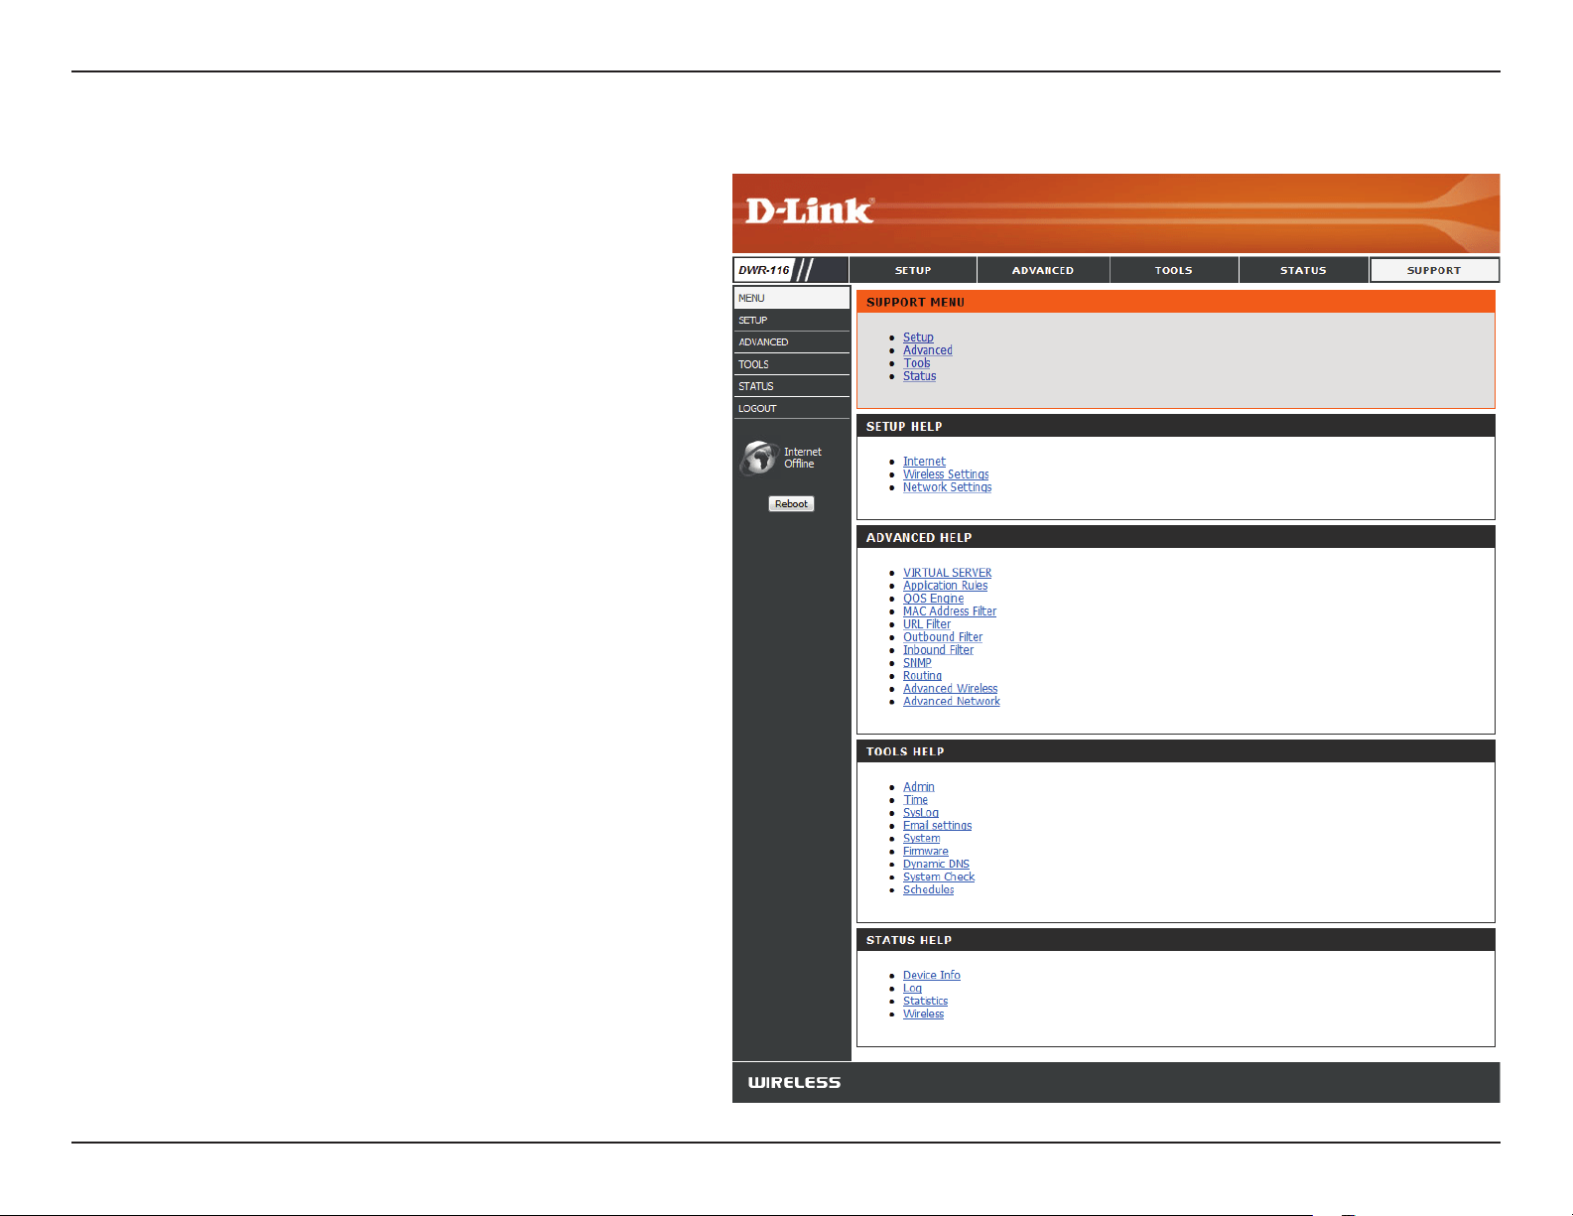
Task: Click the ADVANCED HELP section header
Action: (1175, 537)
